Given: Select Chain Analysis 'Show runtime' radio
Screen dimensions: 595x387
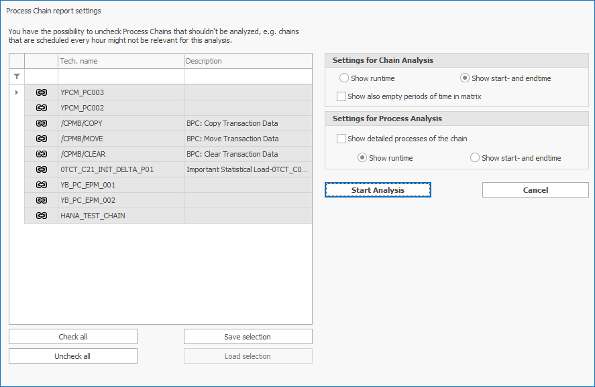Looking at the screenshot, I should pyautogui.click(x=345, y=78).
